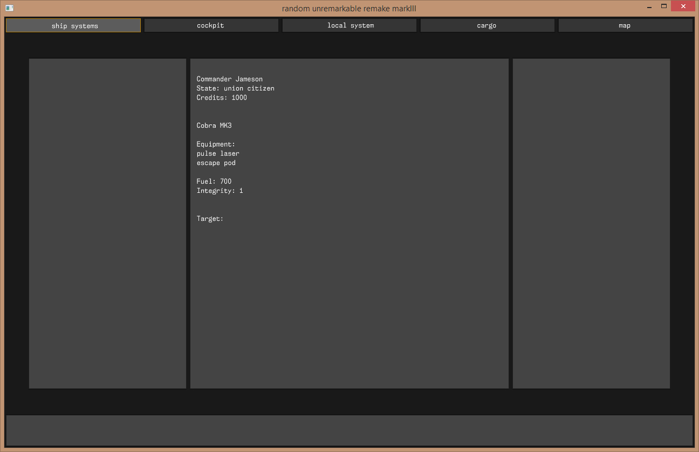
Task: Click the Cobra MK3 ship name
Action: tap(214, 126)
